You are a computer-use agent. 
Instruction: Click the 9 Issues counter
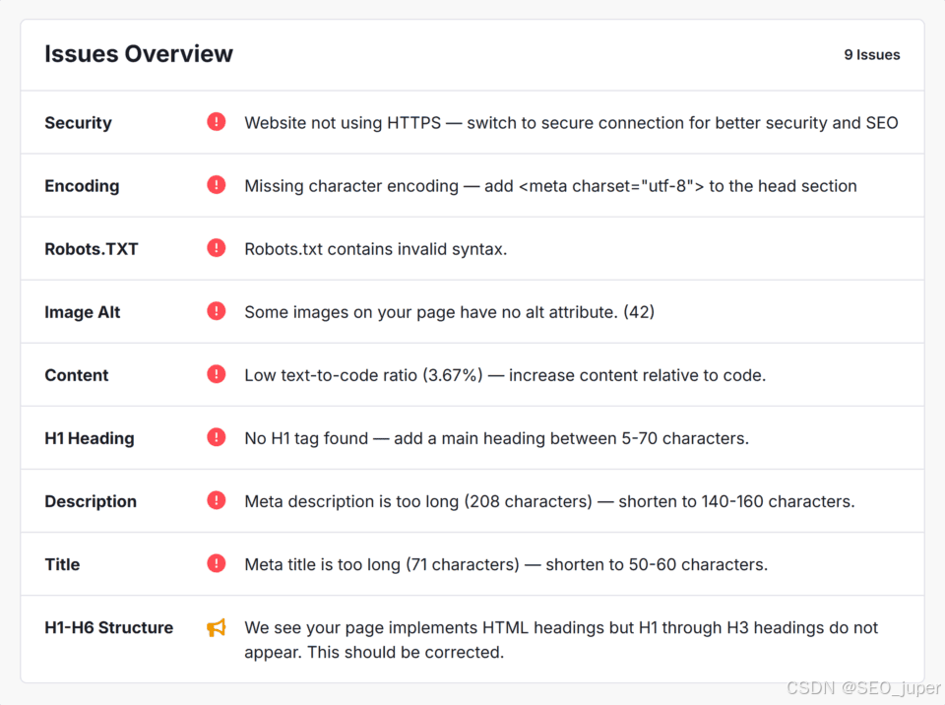click(871, 55)
